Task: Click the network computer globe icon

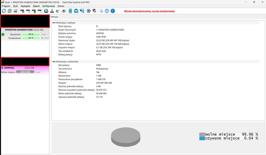Action: coord(82,11)
